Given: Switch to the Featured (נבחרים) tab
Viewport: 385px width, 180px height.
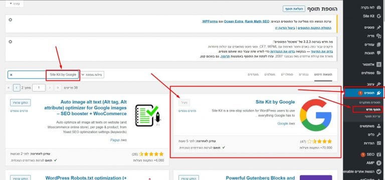Looking at the screenshot, I should [x=304, y=74].
